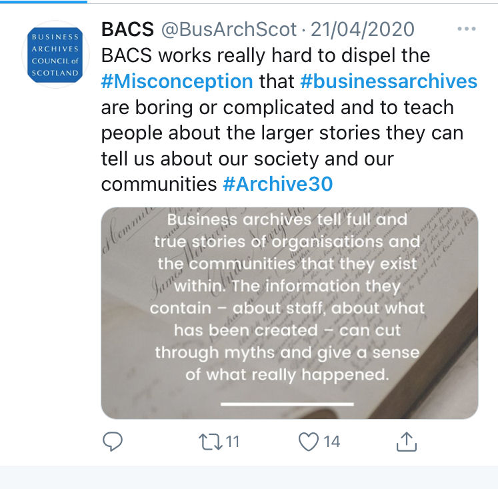Click the retweet arrows icon

[211, 442]
